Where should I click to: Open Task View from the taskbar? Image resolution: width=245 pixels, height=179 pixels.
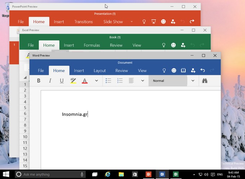(95, 174)
